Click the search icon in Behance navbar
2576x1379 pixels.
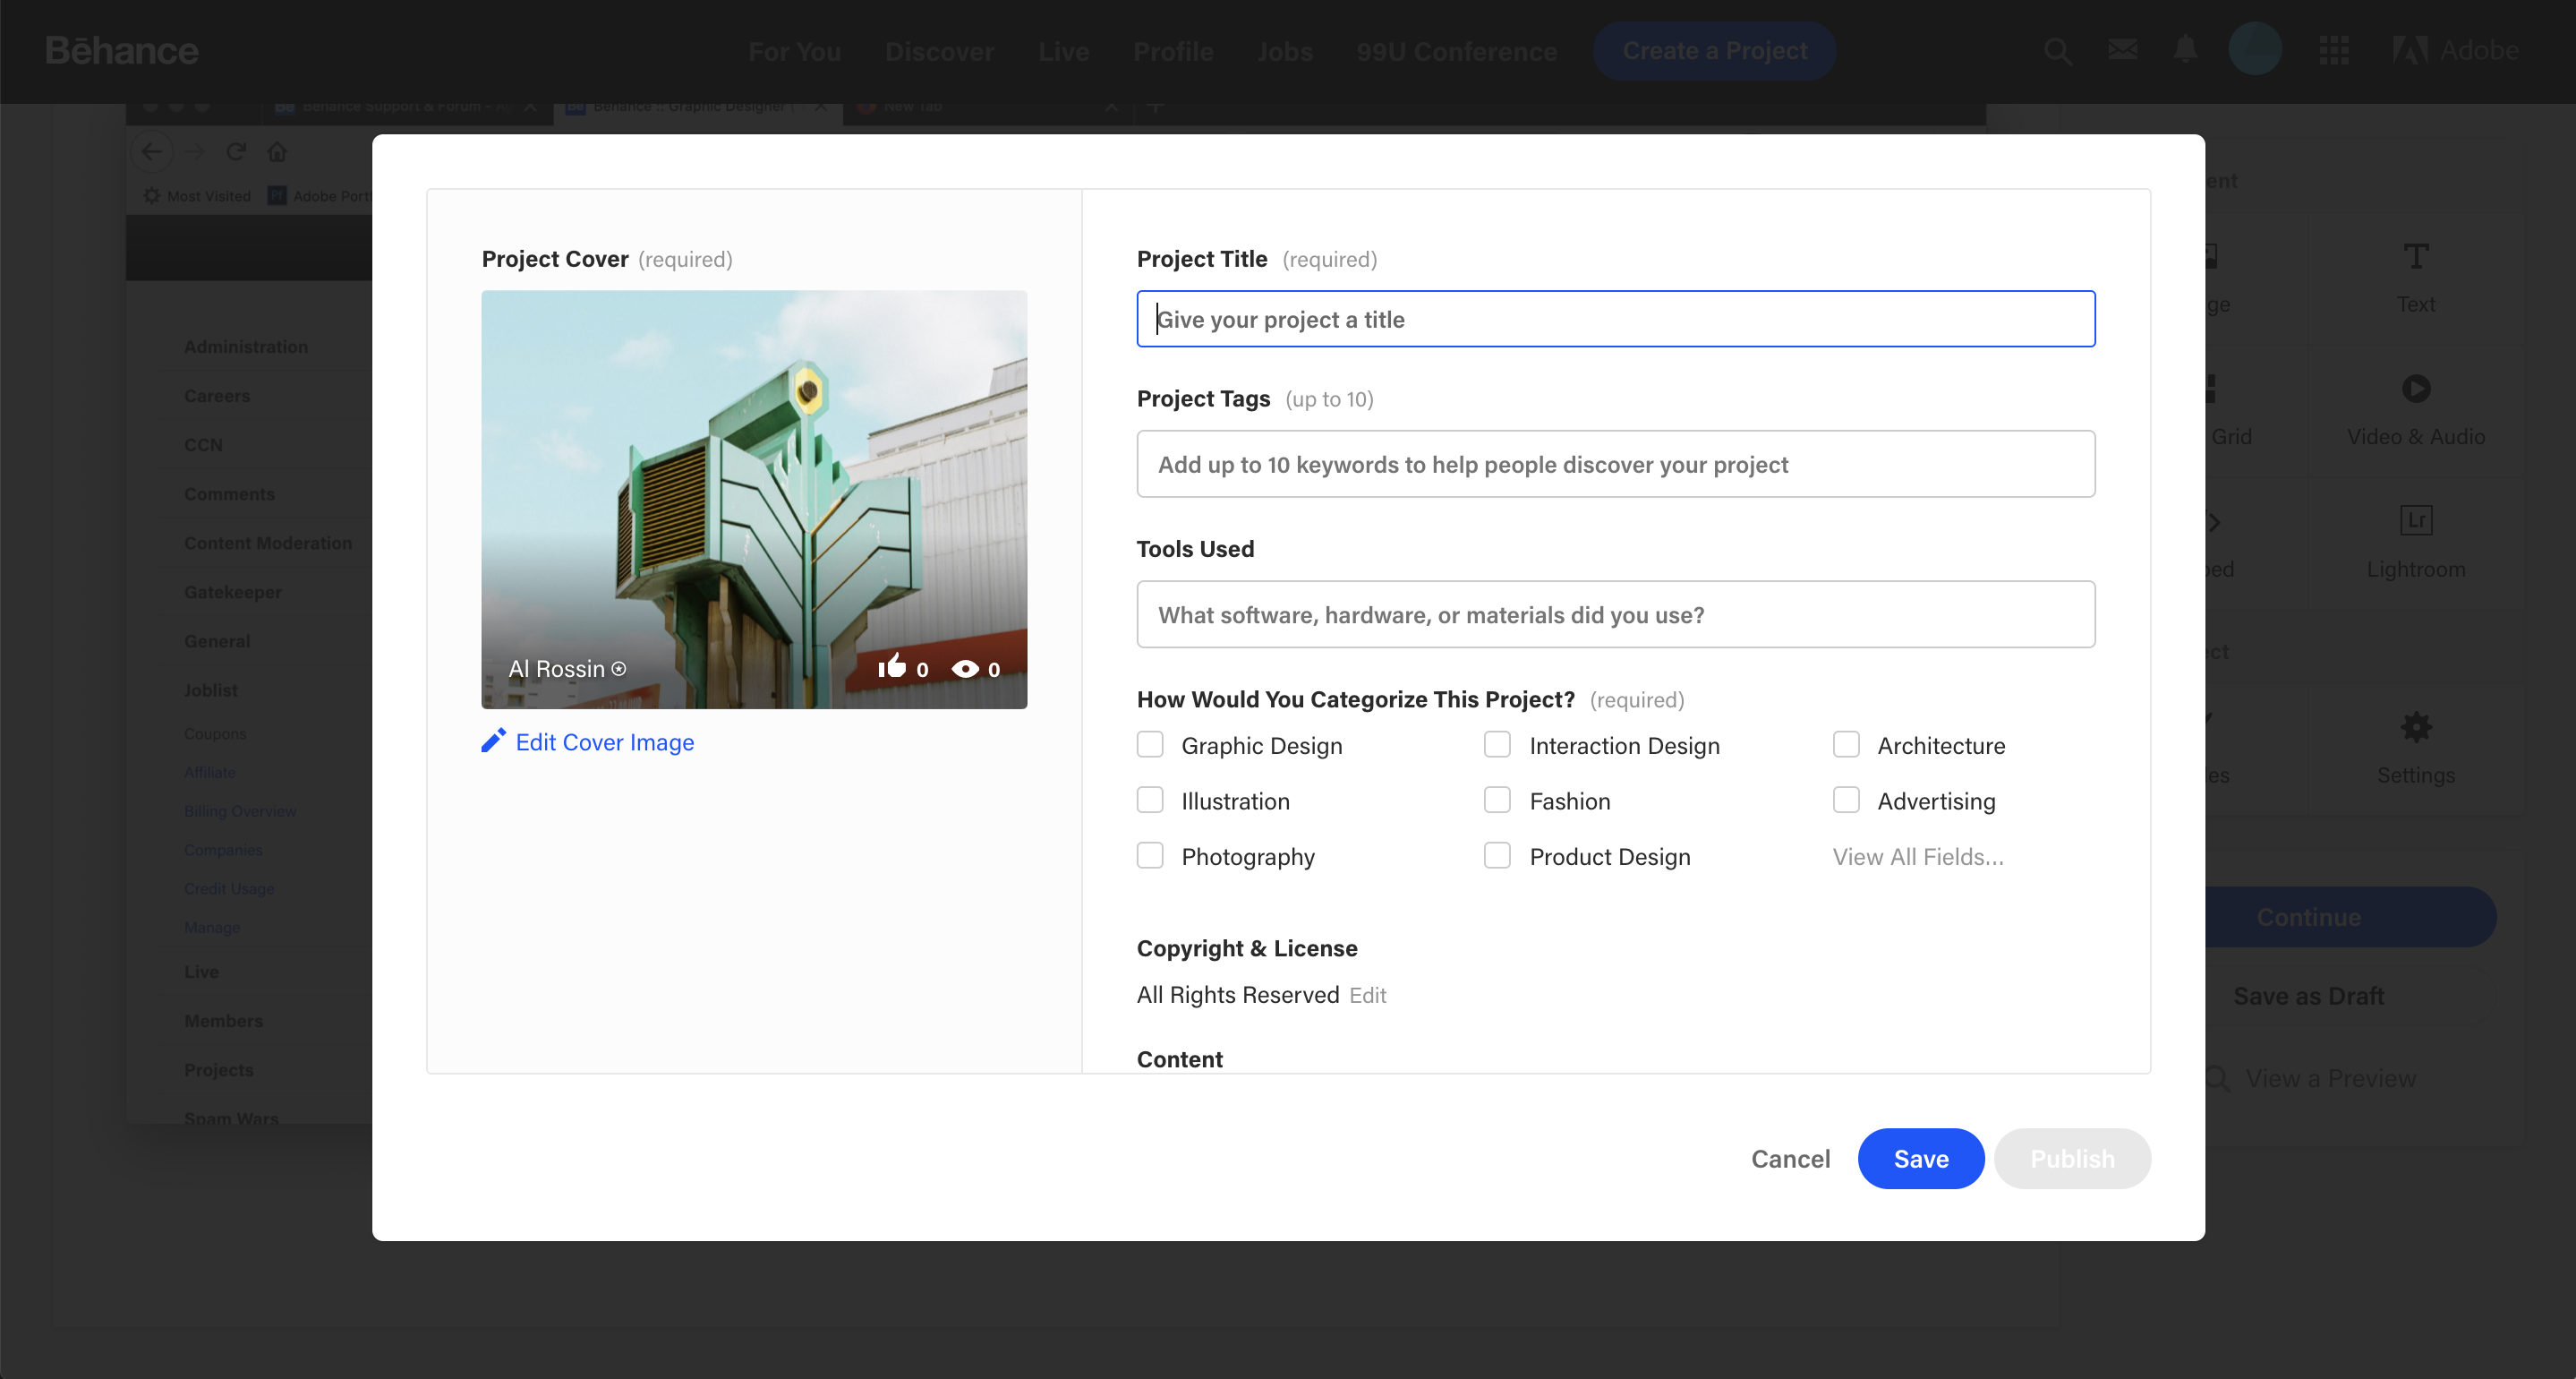pos(2058,49)
